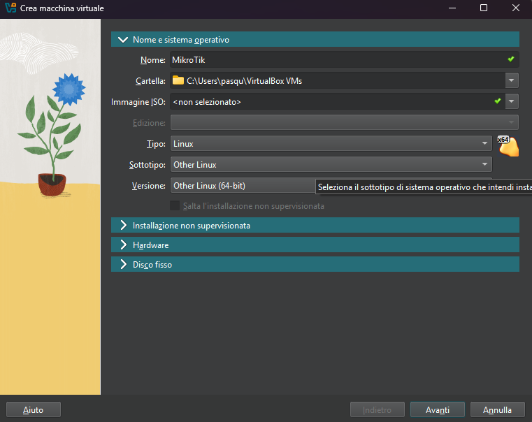Minimize the Crea macchina virtuale window
Viewport: 532px width, 422px height.
(x=452, y=8)
